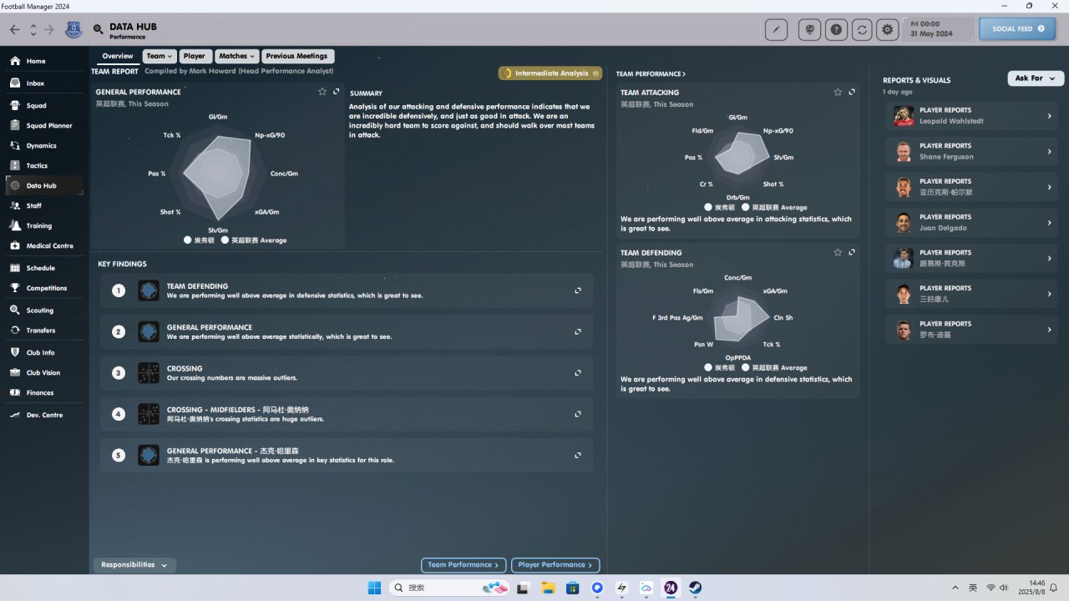Open the settings gear icon
Viewport: 1069px width, 601px height.
click(x=888, y=29)
